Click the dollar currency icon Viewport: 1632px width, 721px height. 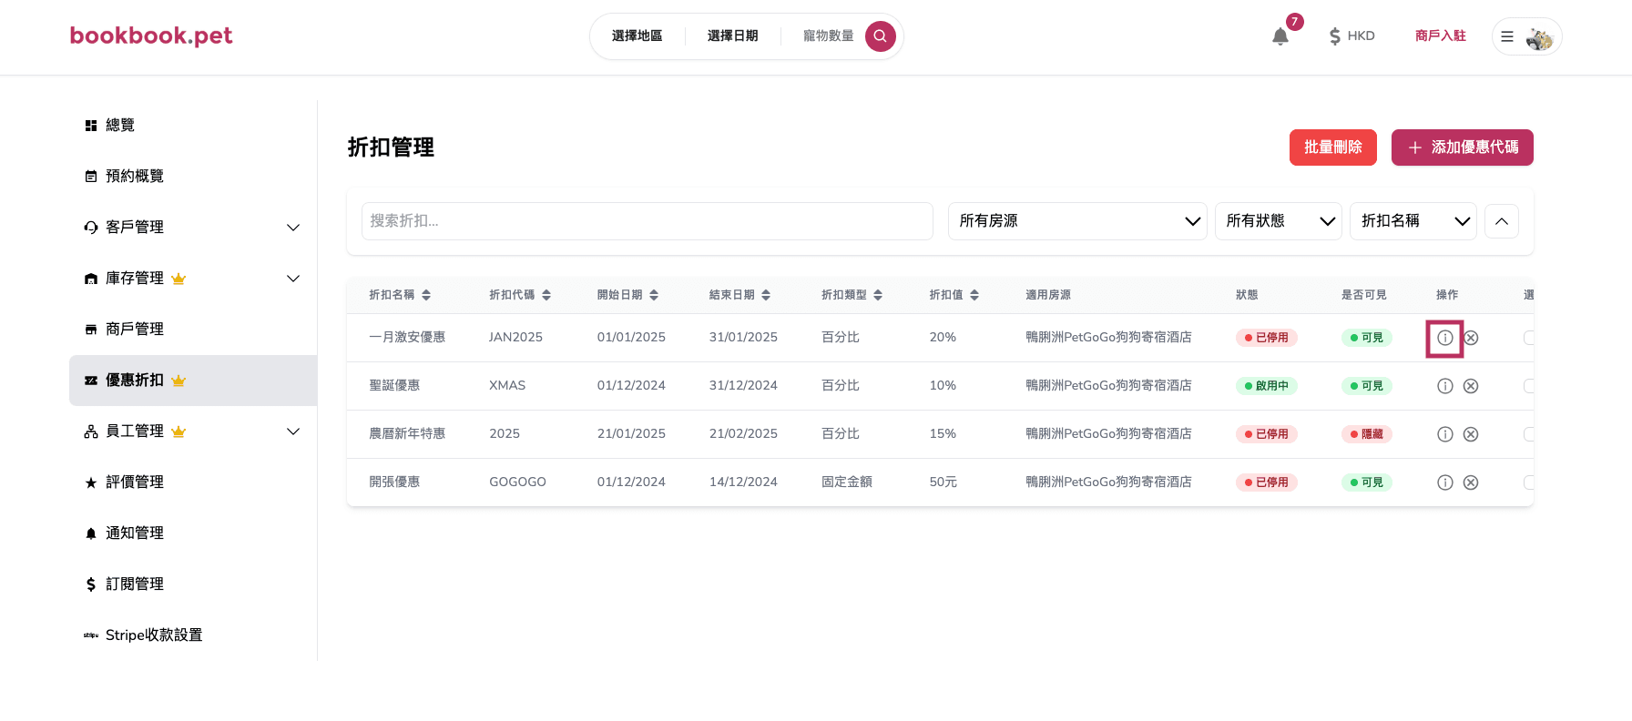point(1335,36)
